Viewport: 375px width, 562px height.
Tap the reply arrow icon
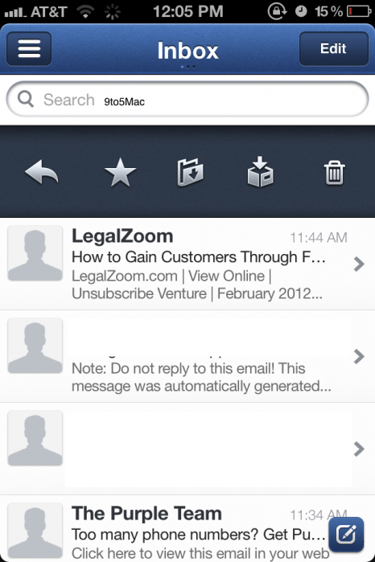pyautogui.click(x=42, y=172)
